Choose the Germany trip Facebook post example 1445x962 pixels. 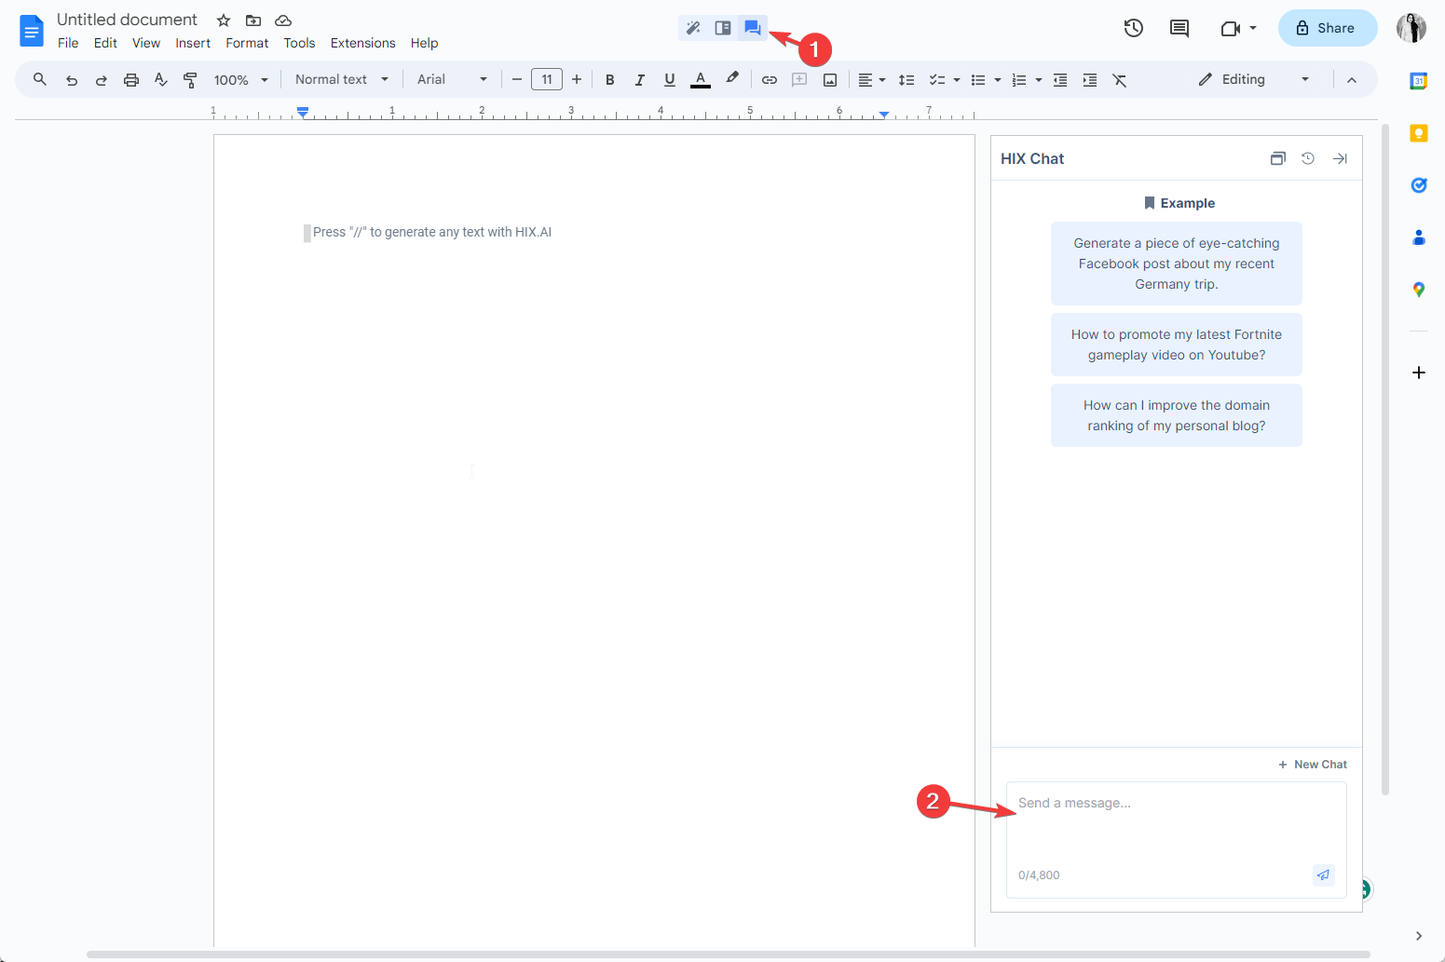pos(1177,264)
